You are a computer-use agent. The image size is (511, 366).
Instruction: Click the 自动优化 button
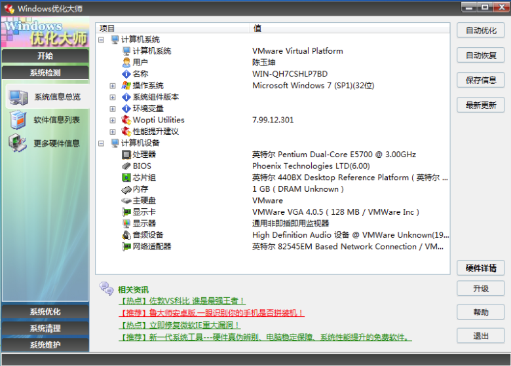pyautogui.click(x=481, y=31)
